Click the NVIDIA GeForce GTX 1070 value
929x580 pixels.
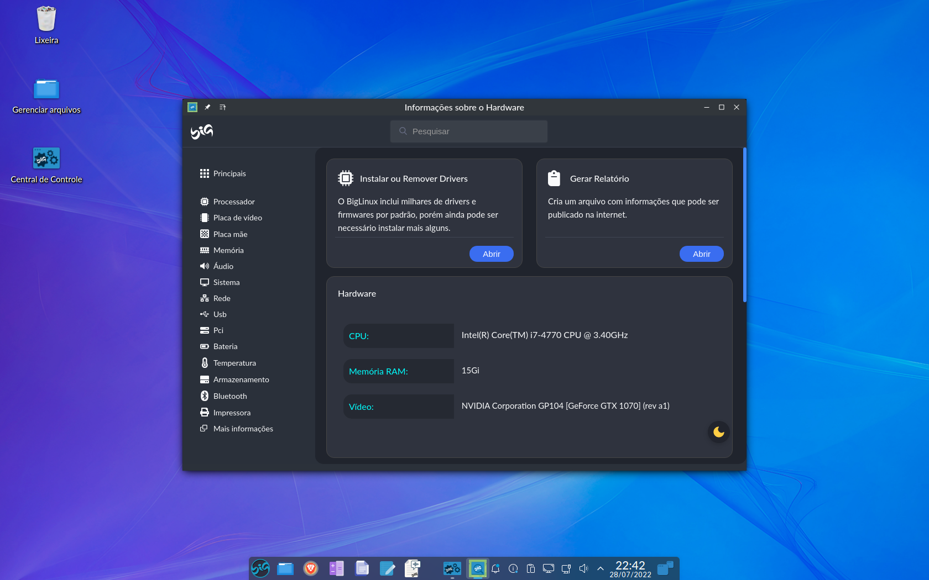[565, 406]
